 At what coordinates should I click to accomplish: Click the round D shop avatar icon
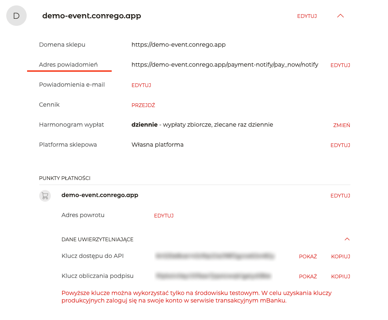(17, 16)
